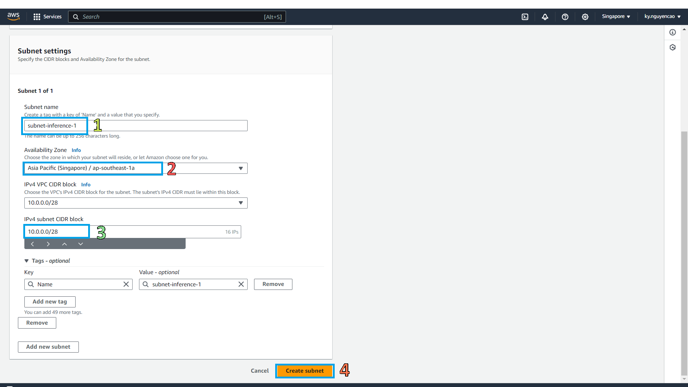
Task: Shift the CIDR right with the right arrow
Action: (48, 244)
